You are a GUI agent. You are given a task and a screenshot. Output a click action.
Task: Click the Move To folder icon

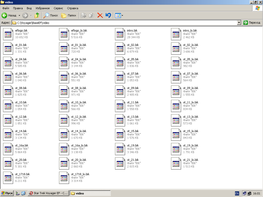tap(83, 15)
